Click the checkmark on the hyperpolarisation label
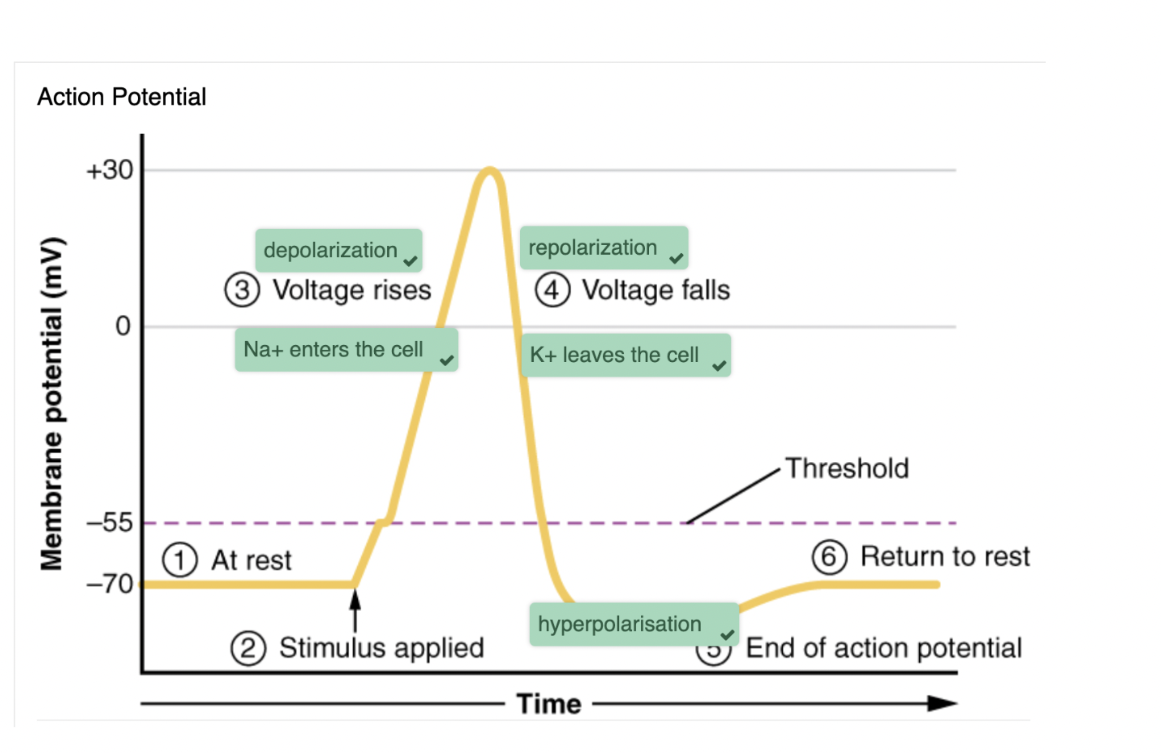Viewport: 1161px width, 753px height. (x=727, y=634)
